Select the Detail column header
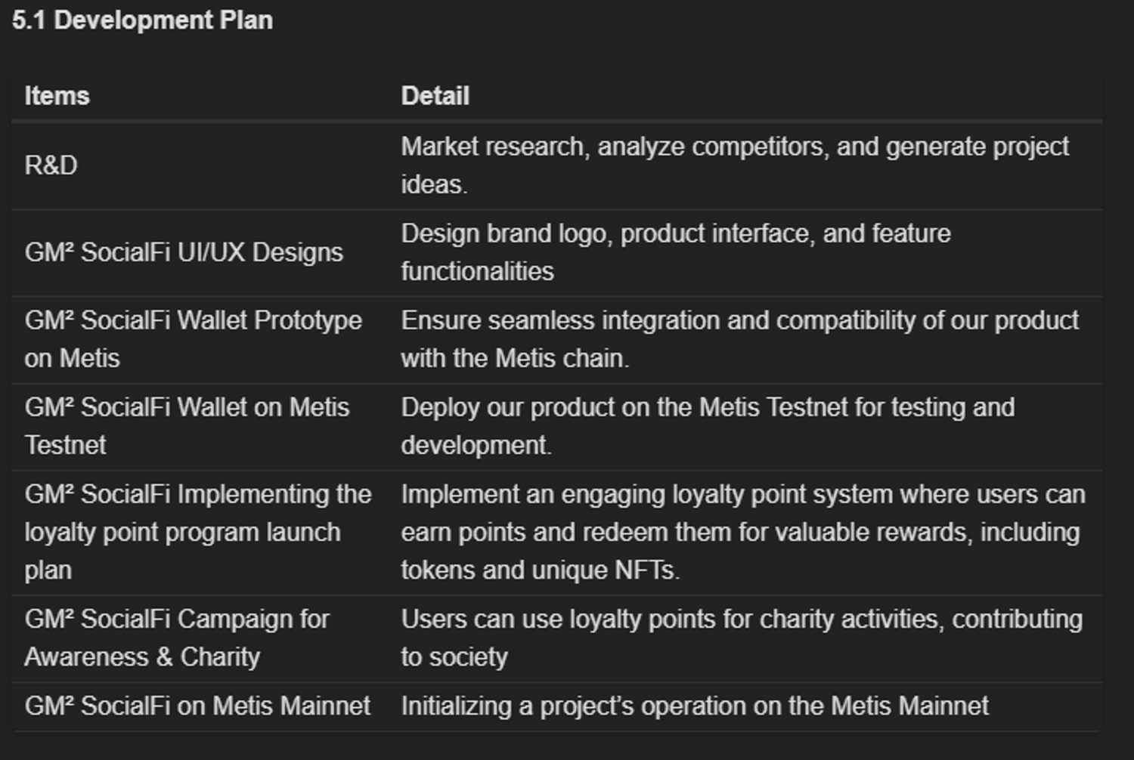The height and width of the screenshot is (760, 1134). (x=435, y=96)
